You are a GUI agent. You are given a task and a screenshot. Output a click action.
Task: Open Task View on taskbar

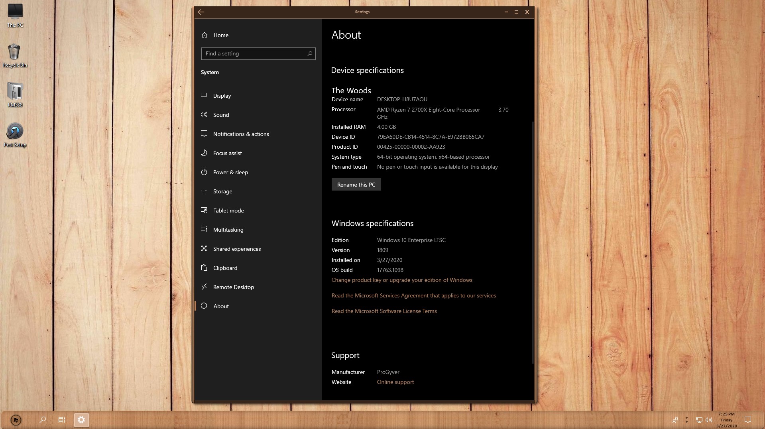click(x=62, y=420)
